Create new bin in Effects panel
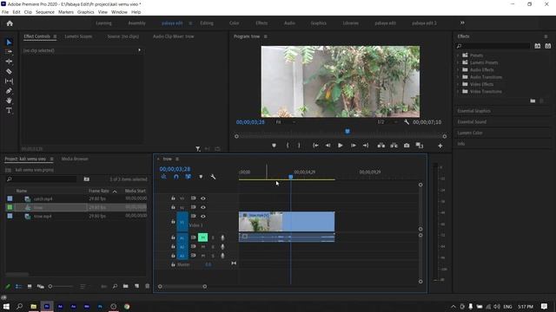The image size is (556, 312). (533, 101)
